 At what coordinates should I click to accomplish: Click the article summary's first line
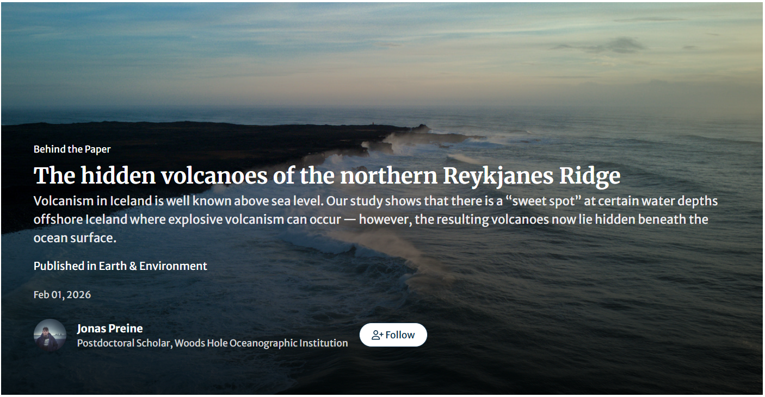coord(375,201)
